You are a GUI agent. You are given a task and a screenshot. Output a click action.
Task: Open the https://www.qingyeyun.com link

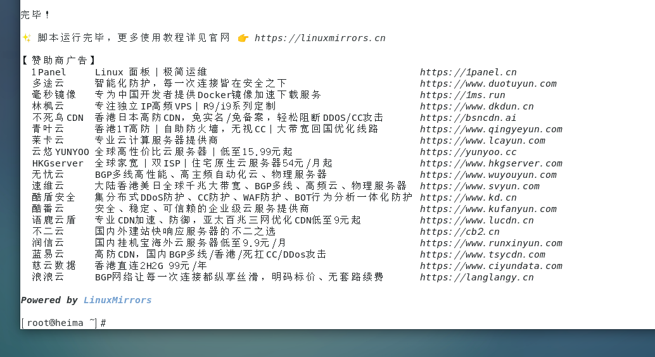coord(492,129)
